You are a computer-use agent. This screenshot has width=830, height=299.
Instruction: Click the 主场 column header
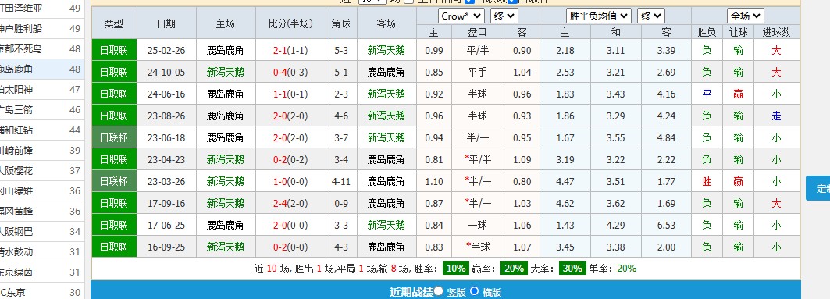click(x=226, y=23)
